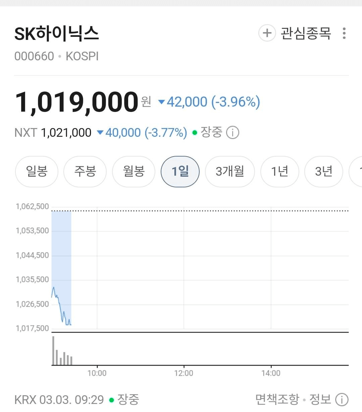The height and width of the screenshot is (412, 362).
Task: Click the blue intraday price line
Action: pyautogui.click(x=59, y=303)
